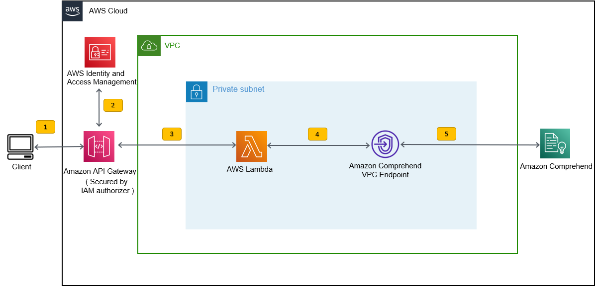
Task: Click the 'Client' caption
Action: pos(22,166)
